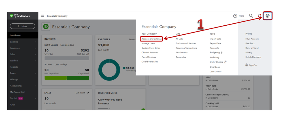Image resolution: width=283 pixels, height=122 pixels.
Task: Open Intuit Account profile link
Action: (x=252, y=39)
